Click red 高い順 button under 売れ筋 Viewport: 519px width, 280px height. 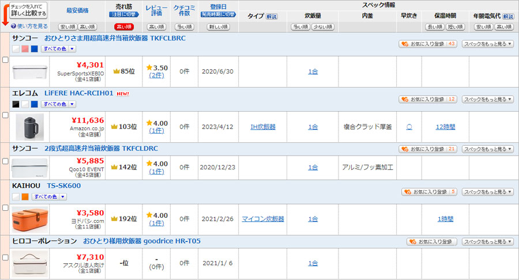coord(124,27)
